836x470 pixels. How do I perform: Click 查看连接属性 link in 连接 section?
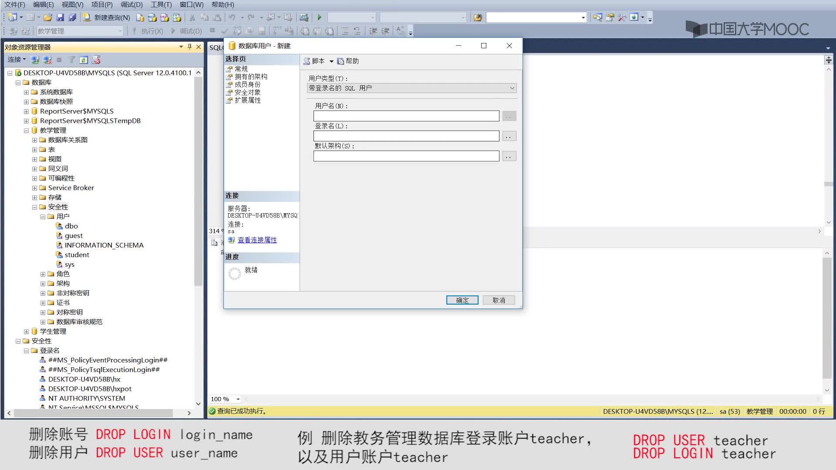[256, 239]
